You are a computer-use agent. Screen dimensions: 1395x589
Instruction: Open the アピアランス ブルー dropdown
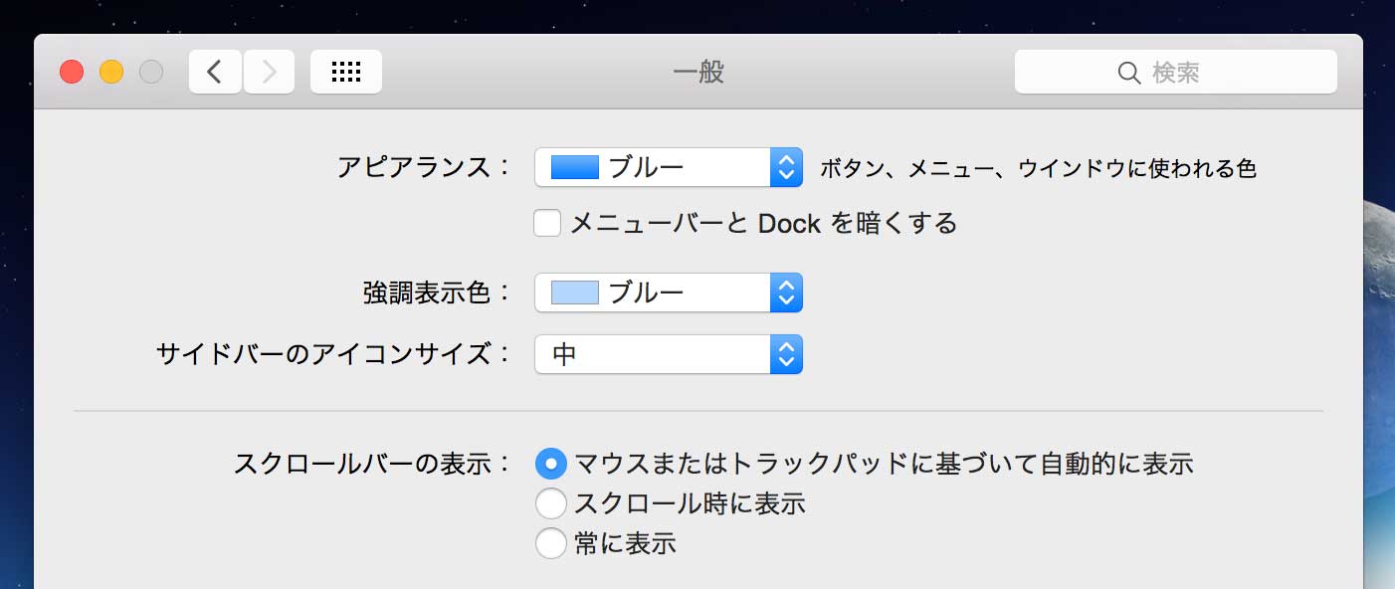tap(669, 167)
